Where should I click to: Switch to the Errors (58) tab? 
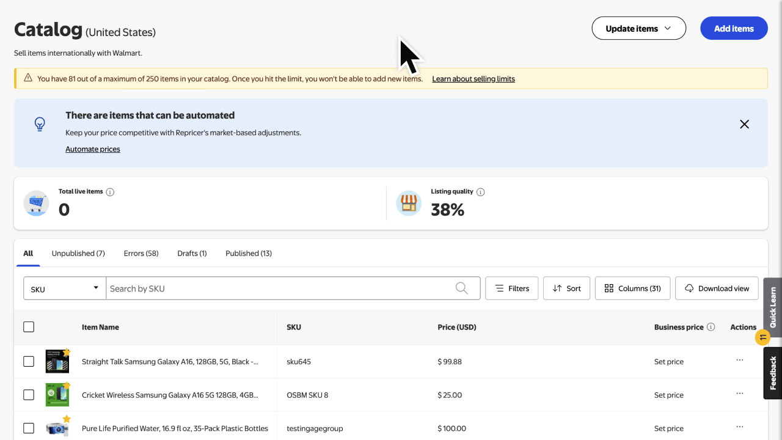141,253
